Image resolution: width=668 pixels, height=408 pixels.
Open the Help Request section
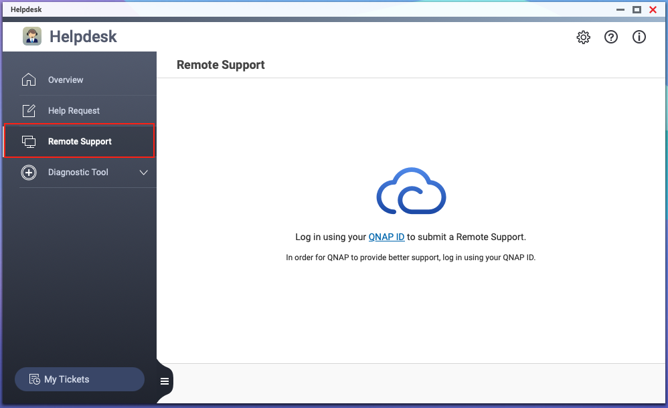click(x=74, y=110)
